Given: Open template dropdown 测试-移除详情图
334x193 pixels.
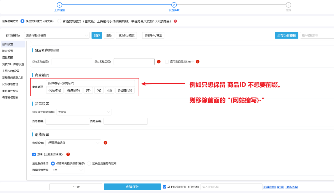Looking at the screenshot, I should (57, 35).
